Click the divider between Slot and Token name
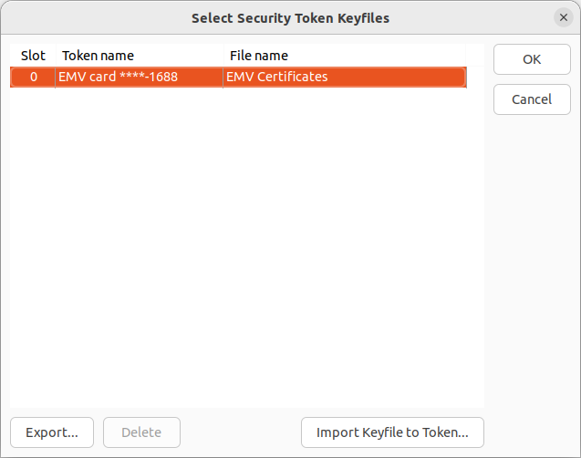The height and width of the screenshot is (458, 581). pyautogui.click(x=56, y=56)
